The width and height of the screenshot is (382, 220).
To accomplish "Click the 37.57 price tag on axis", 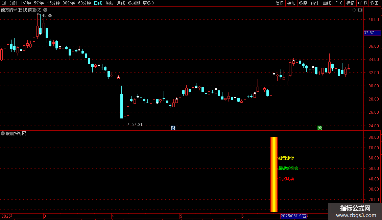I will point(372,33).
